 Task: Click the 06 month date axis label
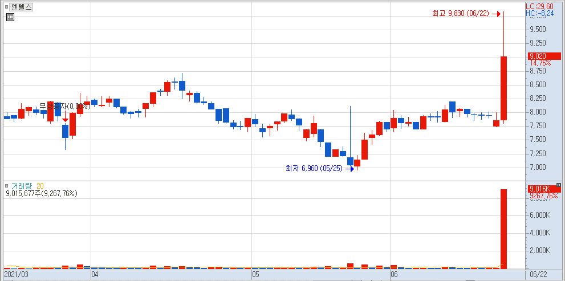[x=394, y=275]
